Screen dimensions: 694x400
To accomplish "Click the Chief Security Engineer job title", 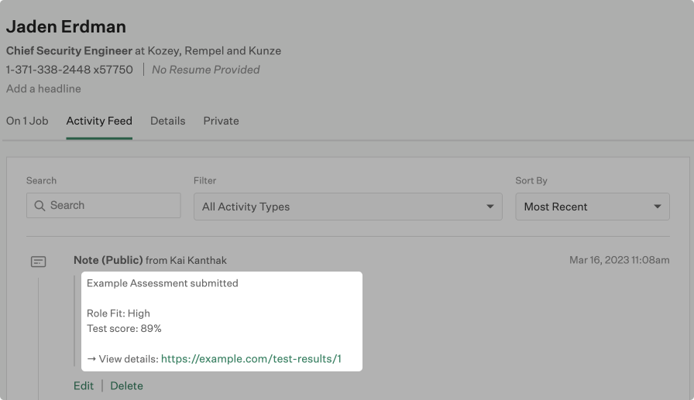I will 69,51.
